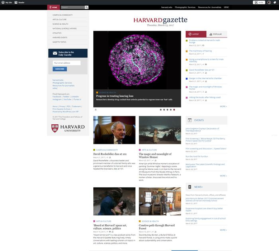Click the Events calendar icon
This screenshot has height=251, width=279.
pyautogui.click(x=190, y=120)
